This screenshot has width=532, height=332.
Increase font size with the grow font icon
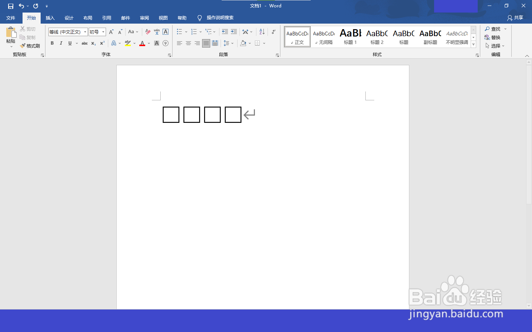pos(111,32)
